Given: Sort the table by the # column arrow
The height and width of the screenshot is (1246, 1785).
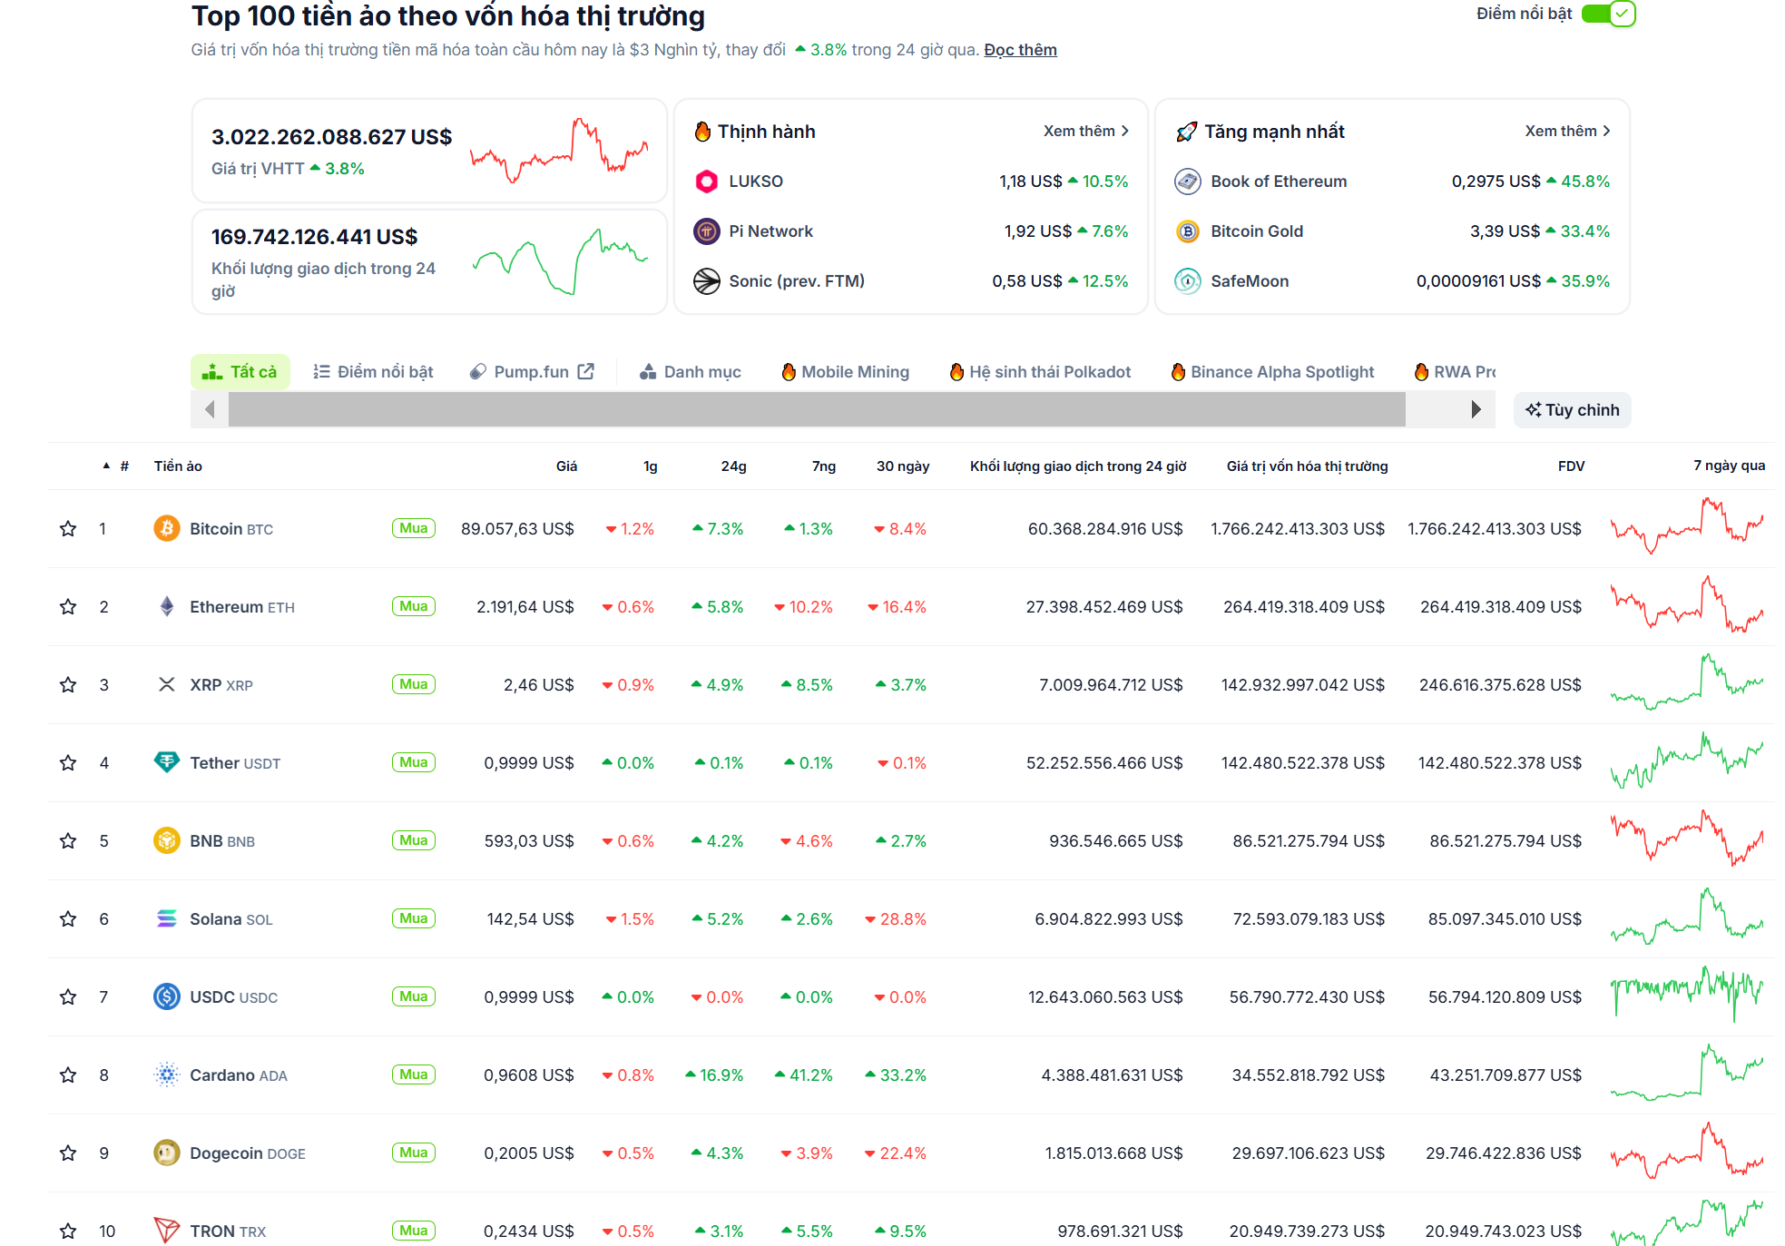Looking at the screenshot, I should pyautogui.click(x=106, y=466).
